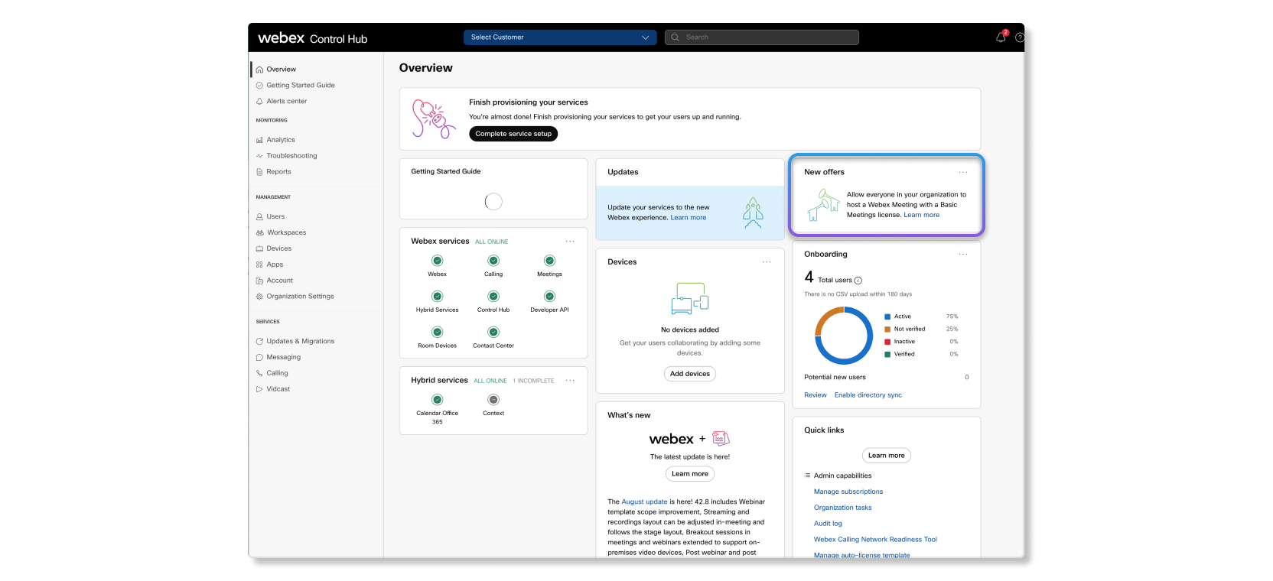Click the Calling service status icon
The image size is (1273, 581).
coord(493,261)
